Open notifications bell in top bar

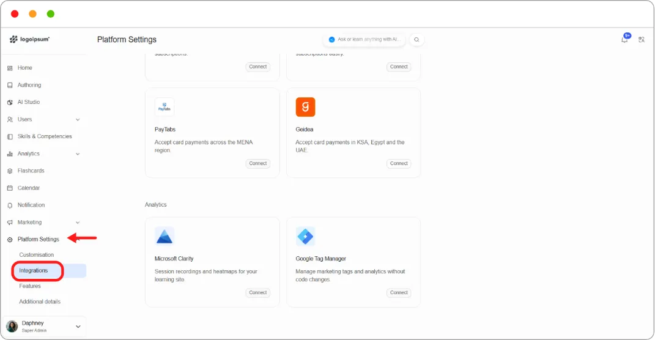(624, 39)
